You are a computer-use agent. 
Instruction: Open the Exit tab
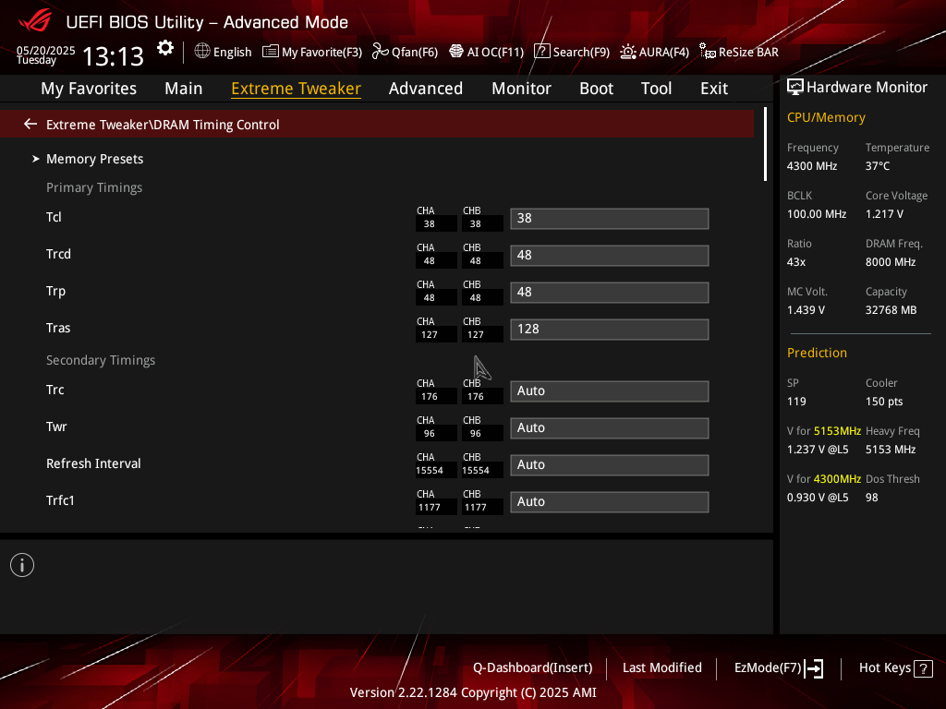coord(714,89)
